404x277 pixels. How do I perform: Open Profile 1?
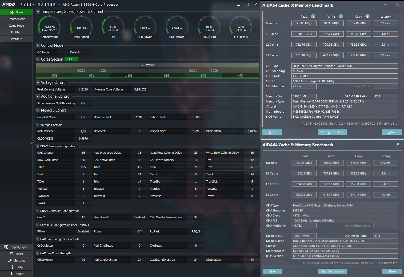[x=16, y=32]
